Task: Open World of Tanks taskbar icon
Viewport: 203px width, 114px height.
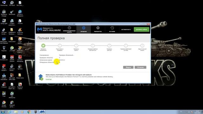Action: [36, 112]
